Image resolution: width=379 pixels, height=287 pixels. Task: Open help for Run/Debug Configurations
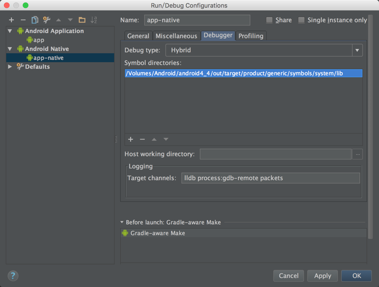point(13,276)
